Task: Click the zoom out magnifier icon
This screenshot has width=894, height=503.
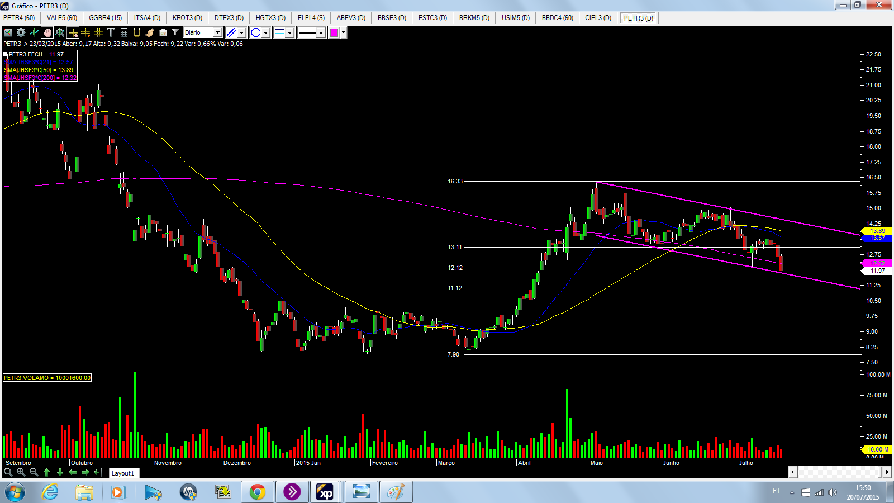Action: (x=34, y=472)
